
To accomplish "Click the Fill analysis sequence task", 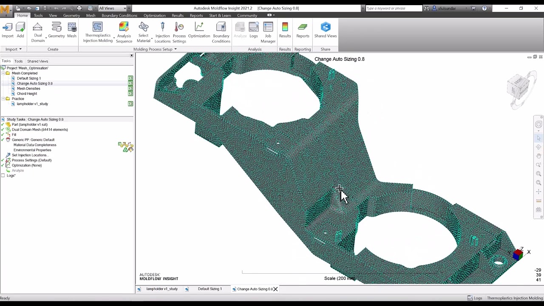I will coord(14,135).
